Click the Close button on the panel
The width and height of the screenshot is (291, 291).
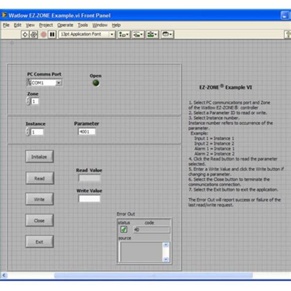point(39,220)
